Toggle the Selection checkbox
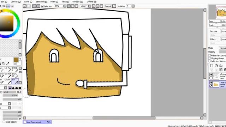226x127 pixels. 42,6
